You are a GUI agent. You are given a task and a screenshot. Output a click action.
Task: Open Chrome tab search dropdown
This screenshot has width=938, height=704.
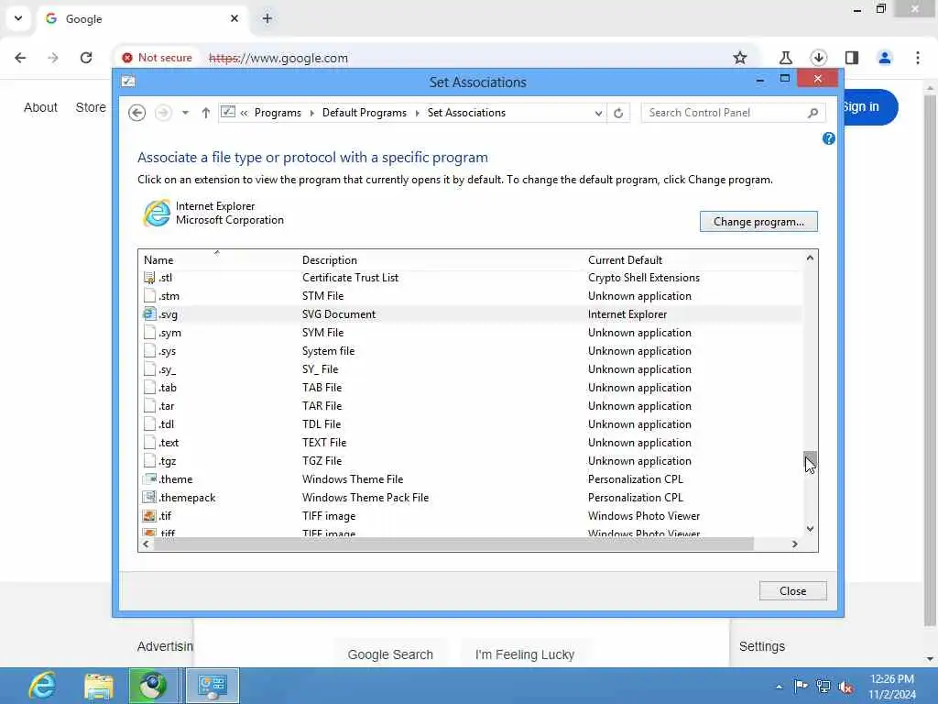[x=18, y=18]
